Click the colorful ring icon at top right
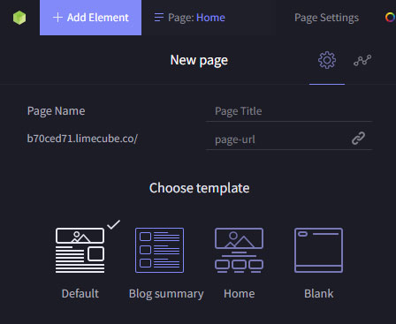Screen dimensions: 396x324 click(390, 18)
